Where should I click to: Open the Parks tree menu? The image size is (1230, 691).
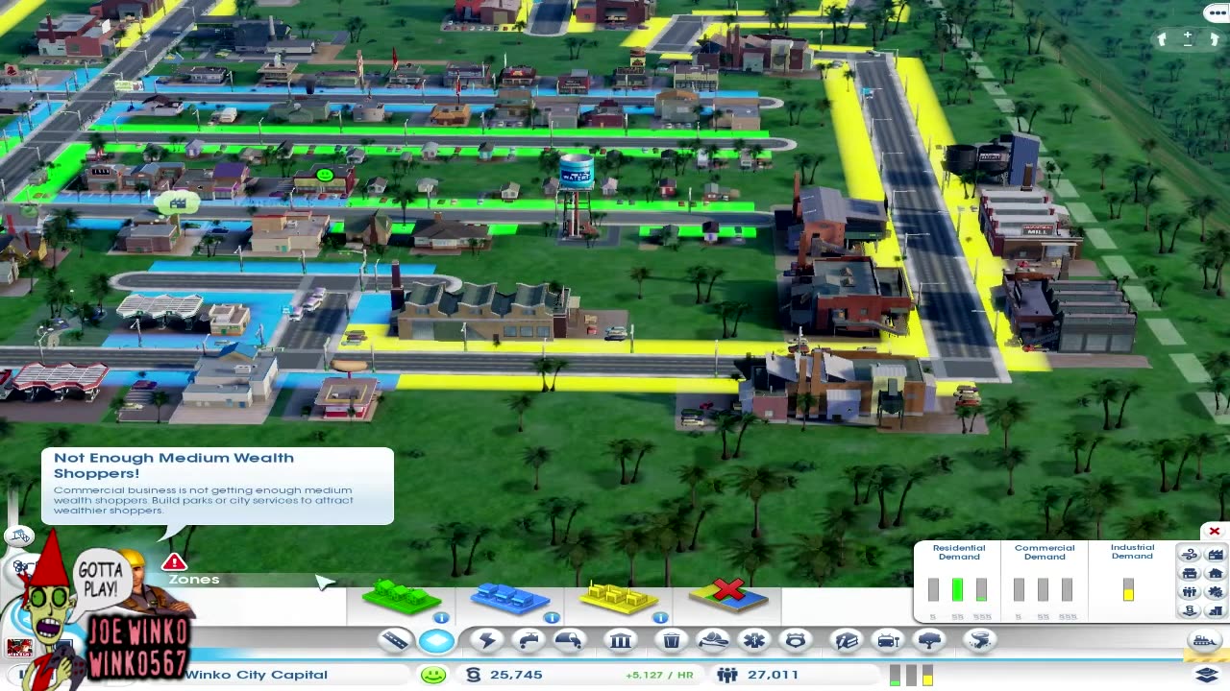pyautogui.click(x=930, y=640)
